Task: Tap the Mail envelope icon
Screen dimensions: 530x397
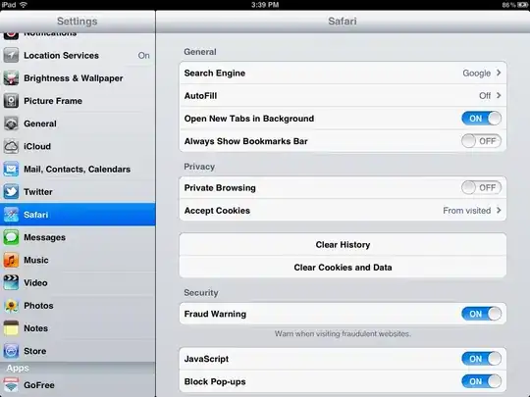Action: tap(11, 170)
